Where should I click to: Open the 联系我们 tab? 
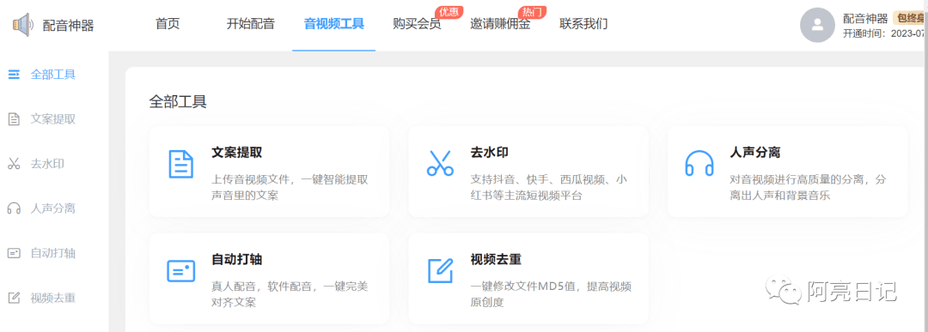pos(583,24)
